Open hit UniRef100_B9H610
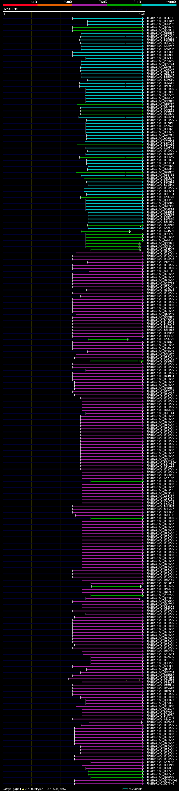 click(161, 80)
